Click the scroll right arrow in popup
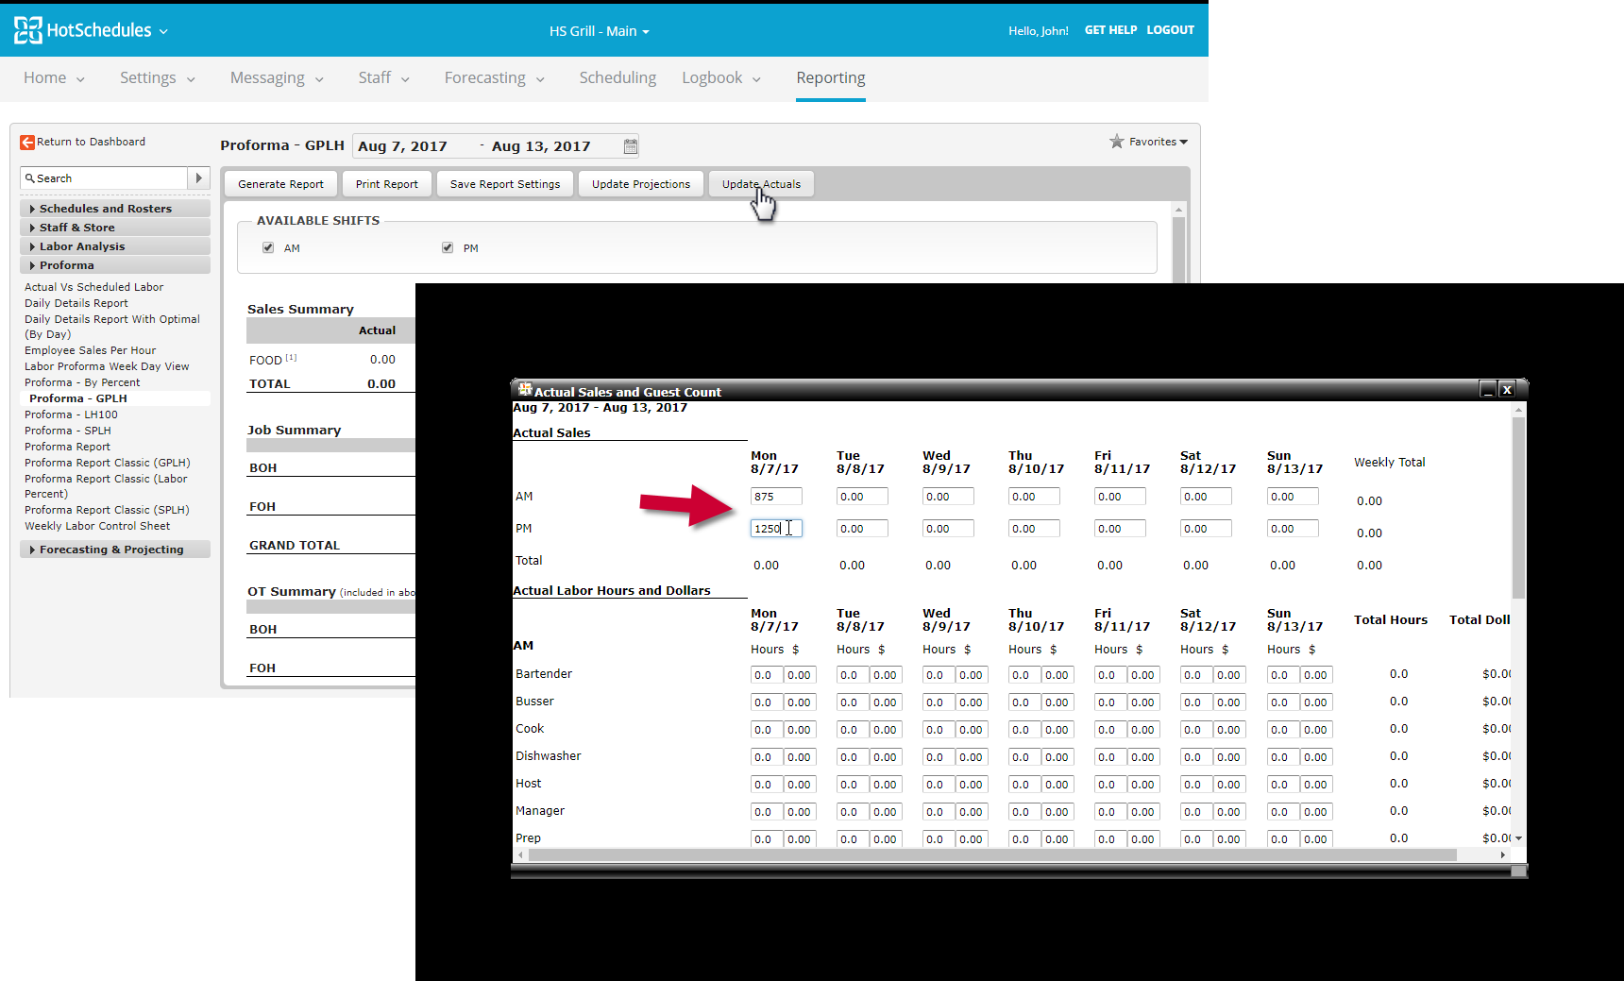Screen dimensions: 1624x981 pos(1503,854)
